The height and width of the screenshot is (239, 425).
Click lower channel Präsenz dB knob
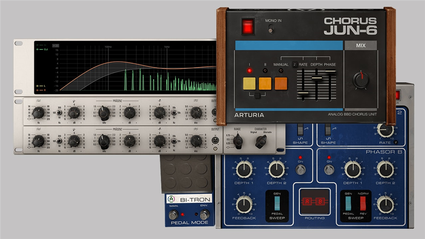click(130, 141)
